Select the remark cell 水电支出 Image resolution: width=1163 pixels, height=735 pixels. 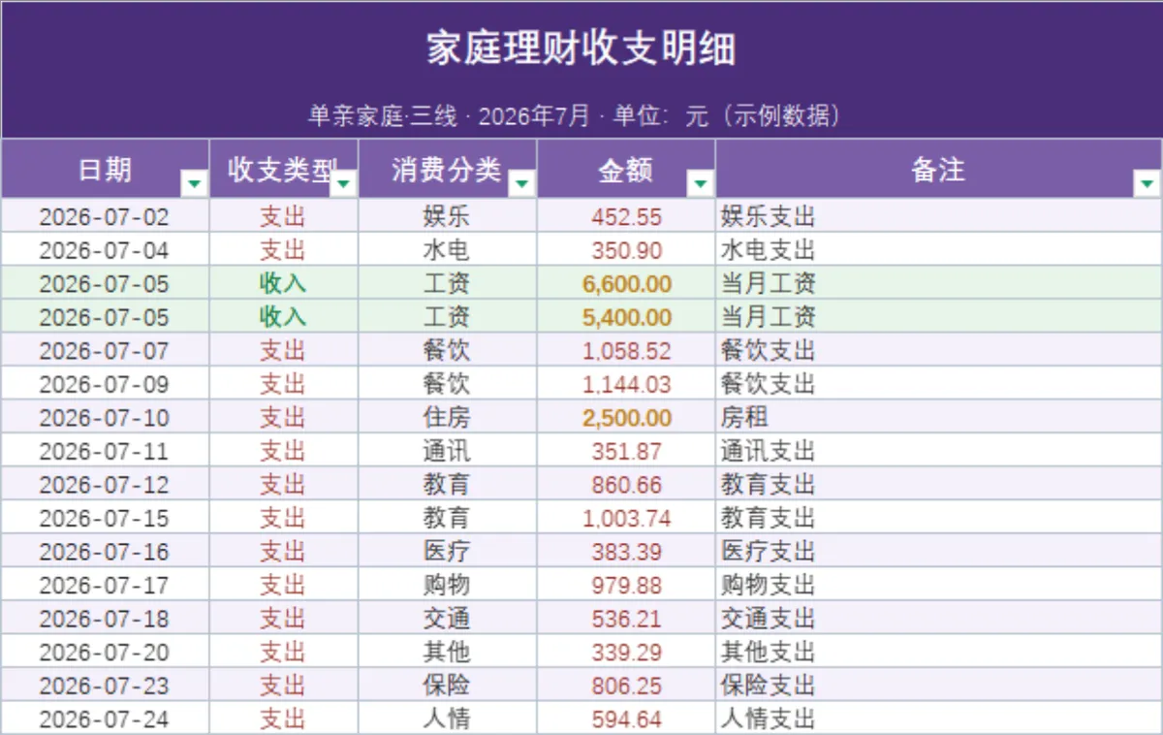[x=938, y=250]
